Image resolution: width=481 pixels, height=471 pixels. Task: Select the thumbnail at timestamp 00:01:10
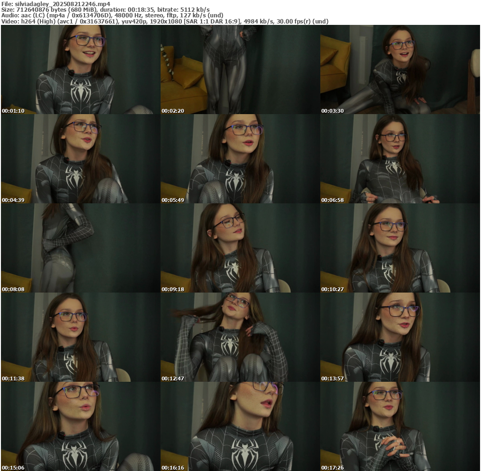click(81, 69)
